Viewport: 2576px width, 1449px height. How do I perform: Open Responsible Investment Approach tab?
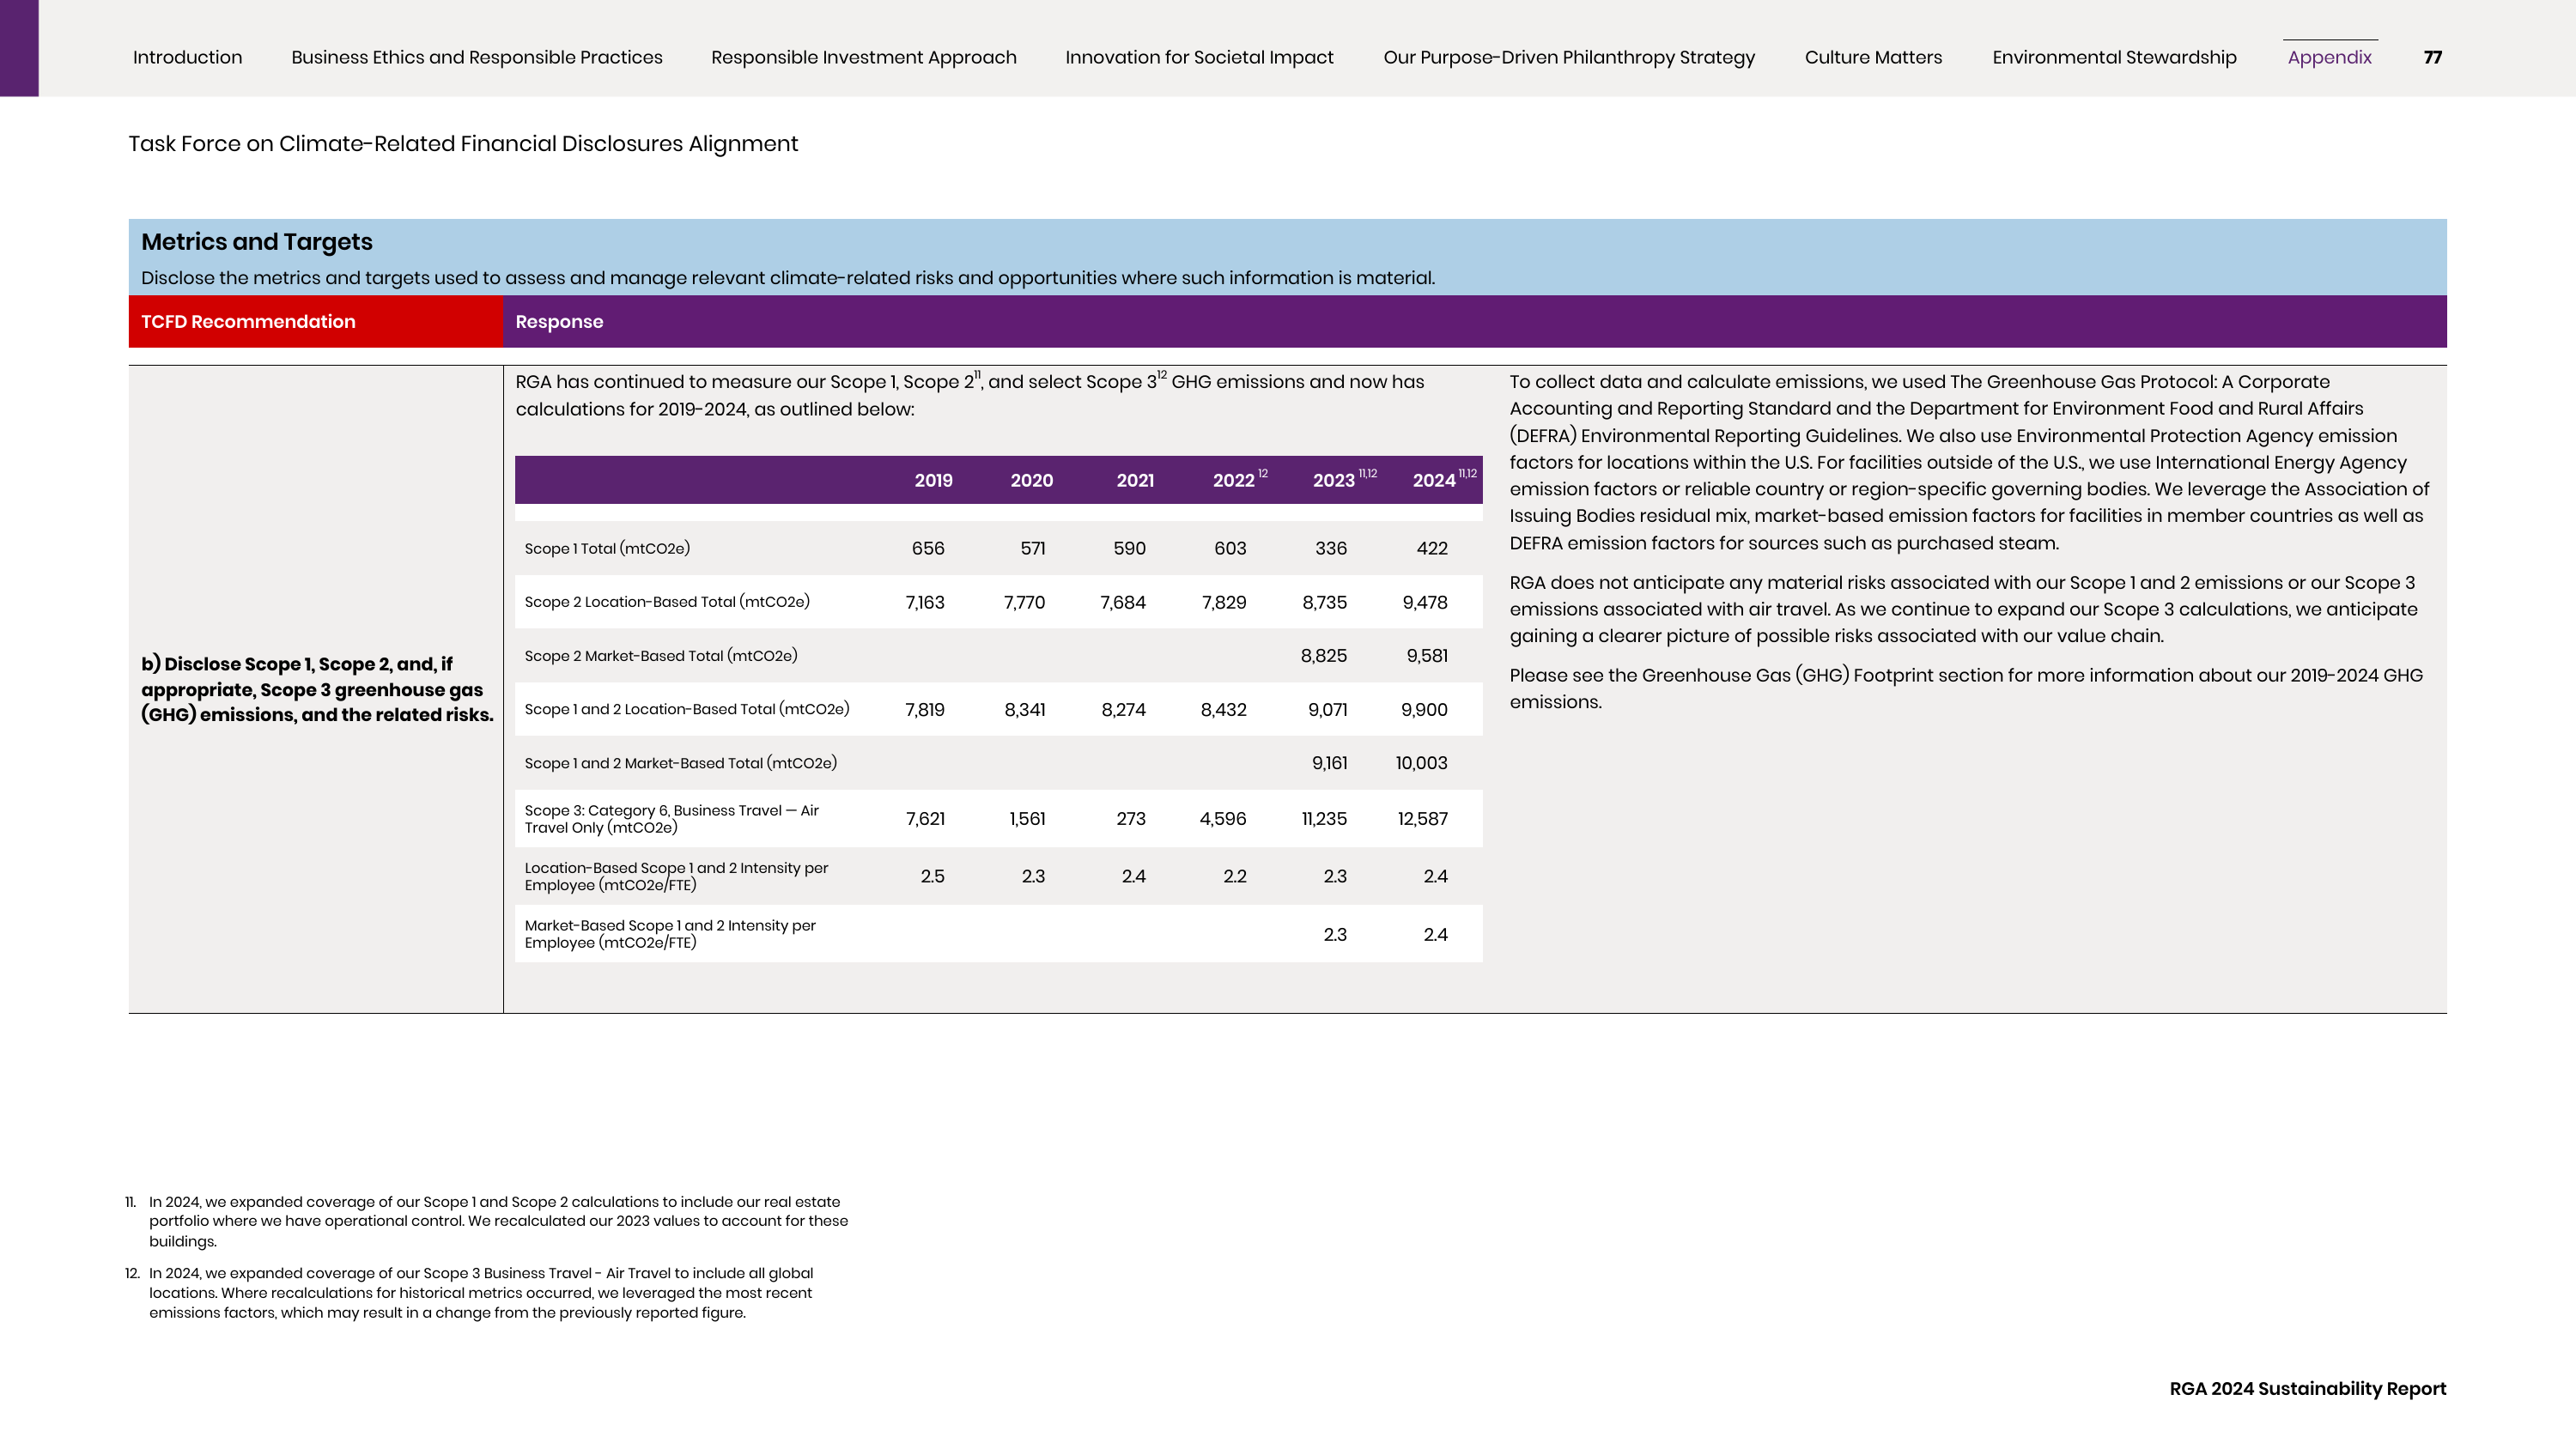[x=863, y=57]
